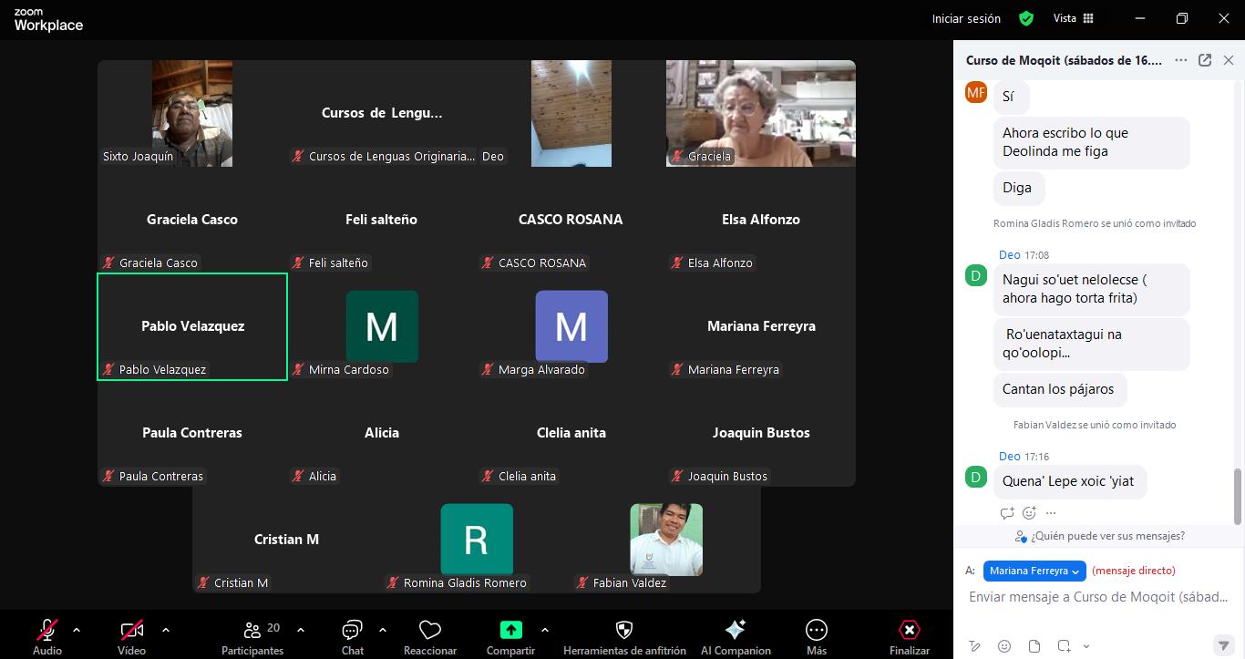Click the green Compartir share screen icon
Screen dimensions: 1245x659
click(510, 630)
